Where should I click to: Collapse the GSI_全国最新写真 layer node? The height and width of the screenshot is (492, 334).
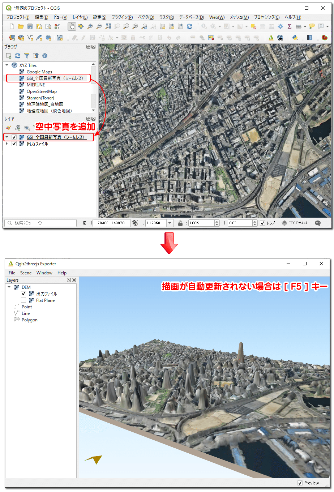(7, 137)
